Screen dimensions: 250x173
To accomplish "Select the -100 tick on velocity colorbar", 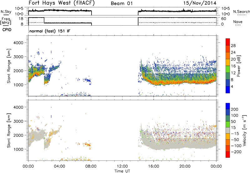I will [x=236, y=146].
